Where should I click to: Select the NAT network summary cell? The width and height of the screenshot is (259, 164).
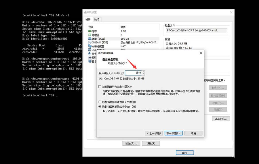click(123, 46)
